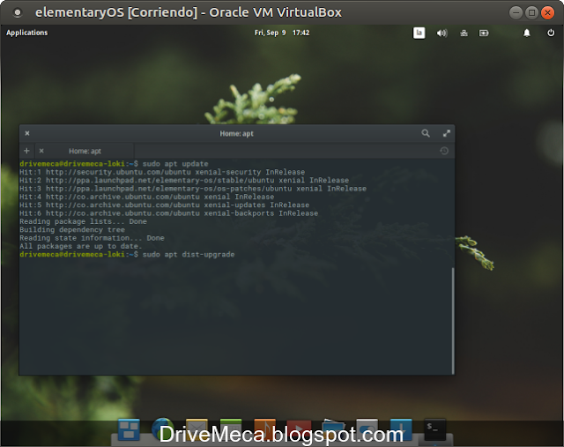Launch the web browser globe dock icon

[162, 429]
